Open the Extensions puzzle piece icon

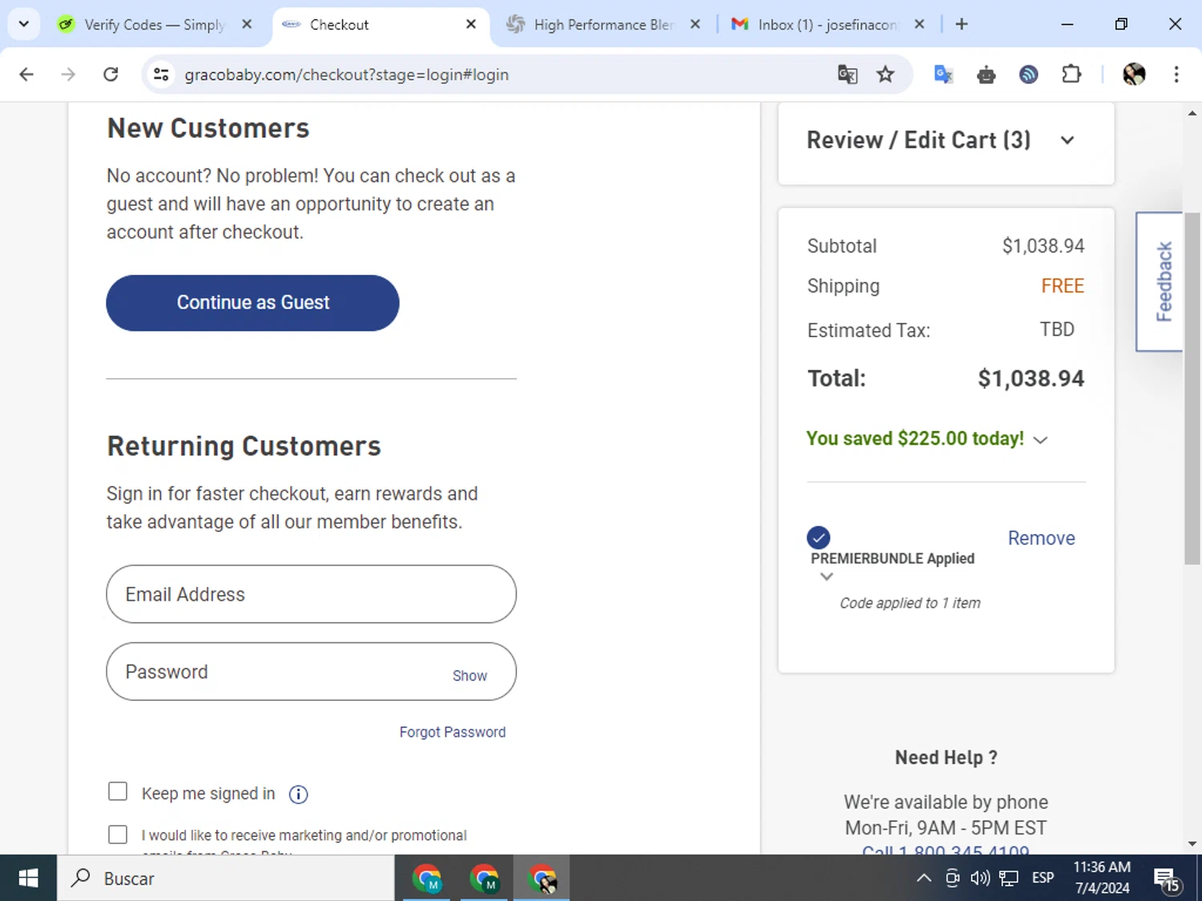point(1071,74)
